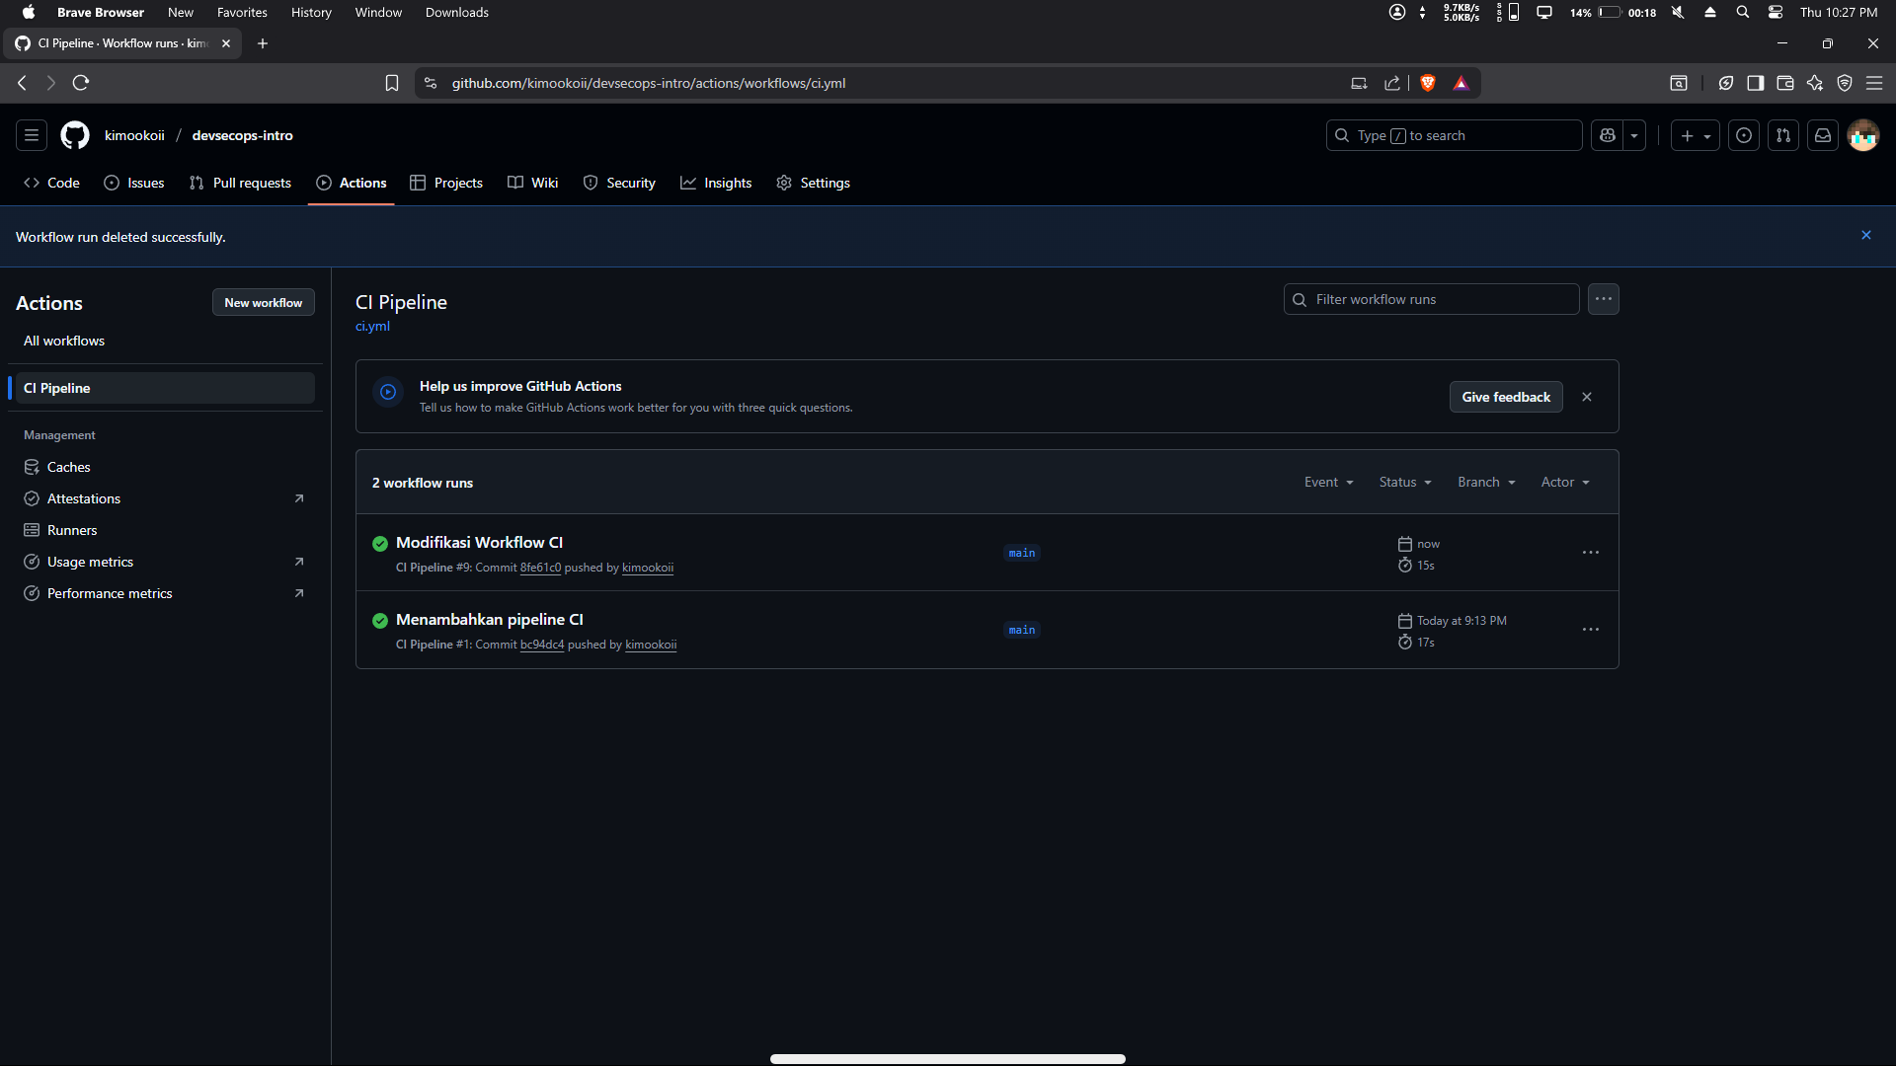Expand the Branch filter dropdown

(1485, 482)
